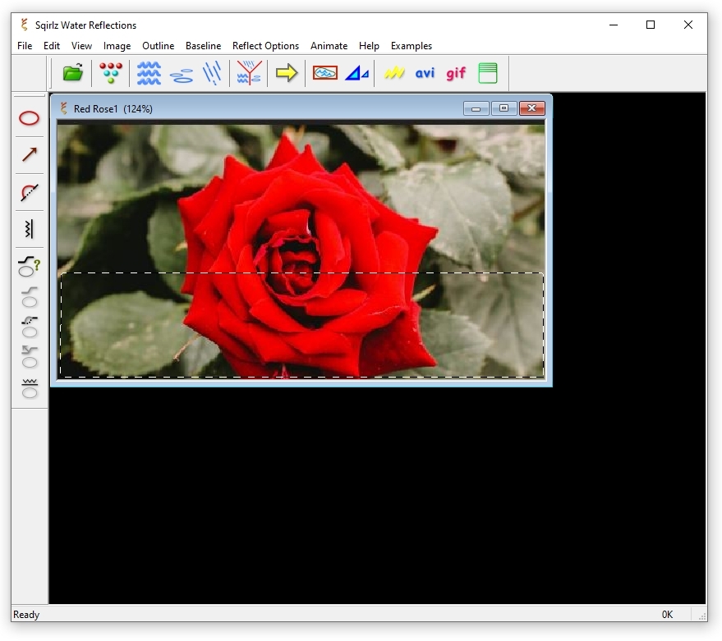This screenshot has height=641, width=722.
Task: Select the rain lines effect icon
Action: pyautogui.click(x=212, y=73)
